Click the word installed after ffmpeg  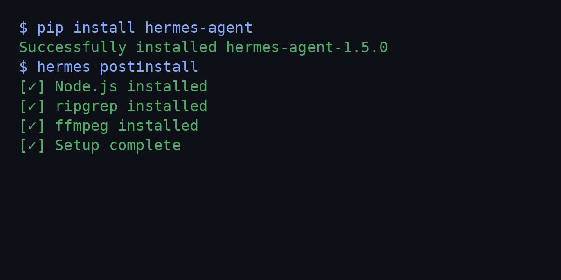(x=158, y=126)
